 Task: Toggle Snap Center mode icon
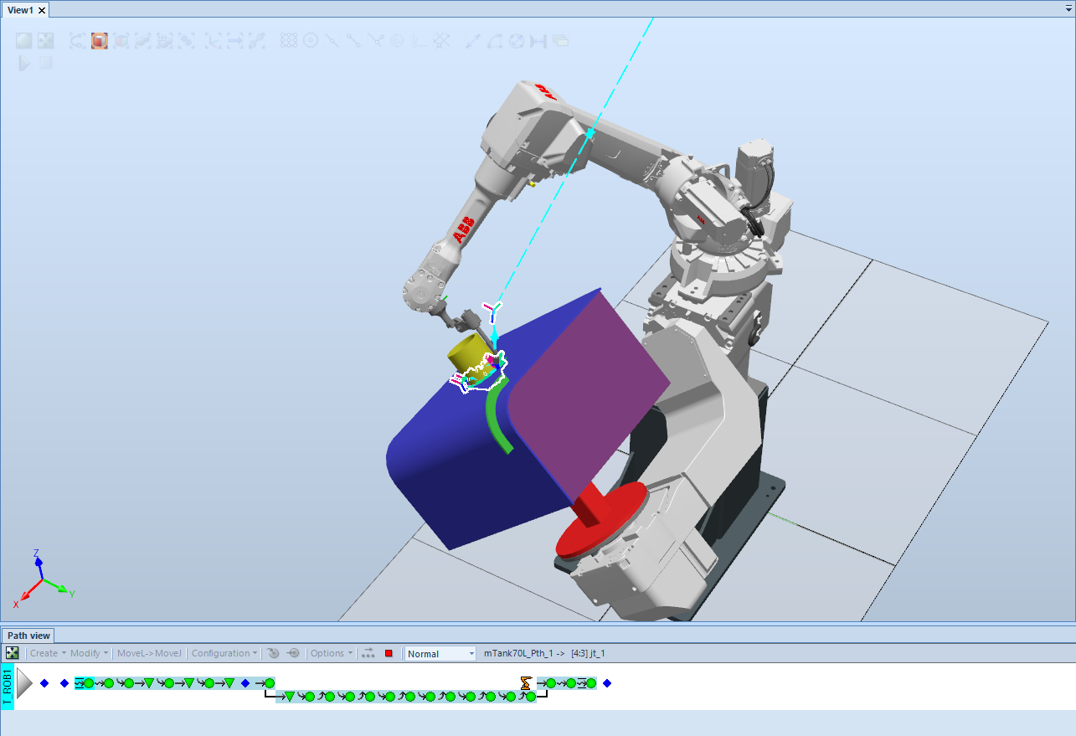coord(311,40)
